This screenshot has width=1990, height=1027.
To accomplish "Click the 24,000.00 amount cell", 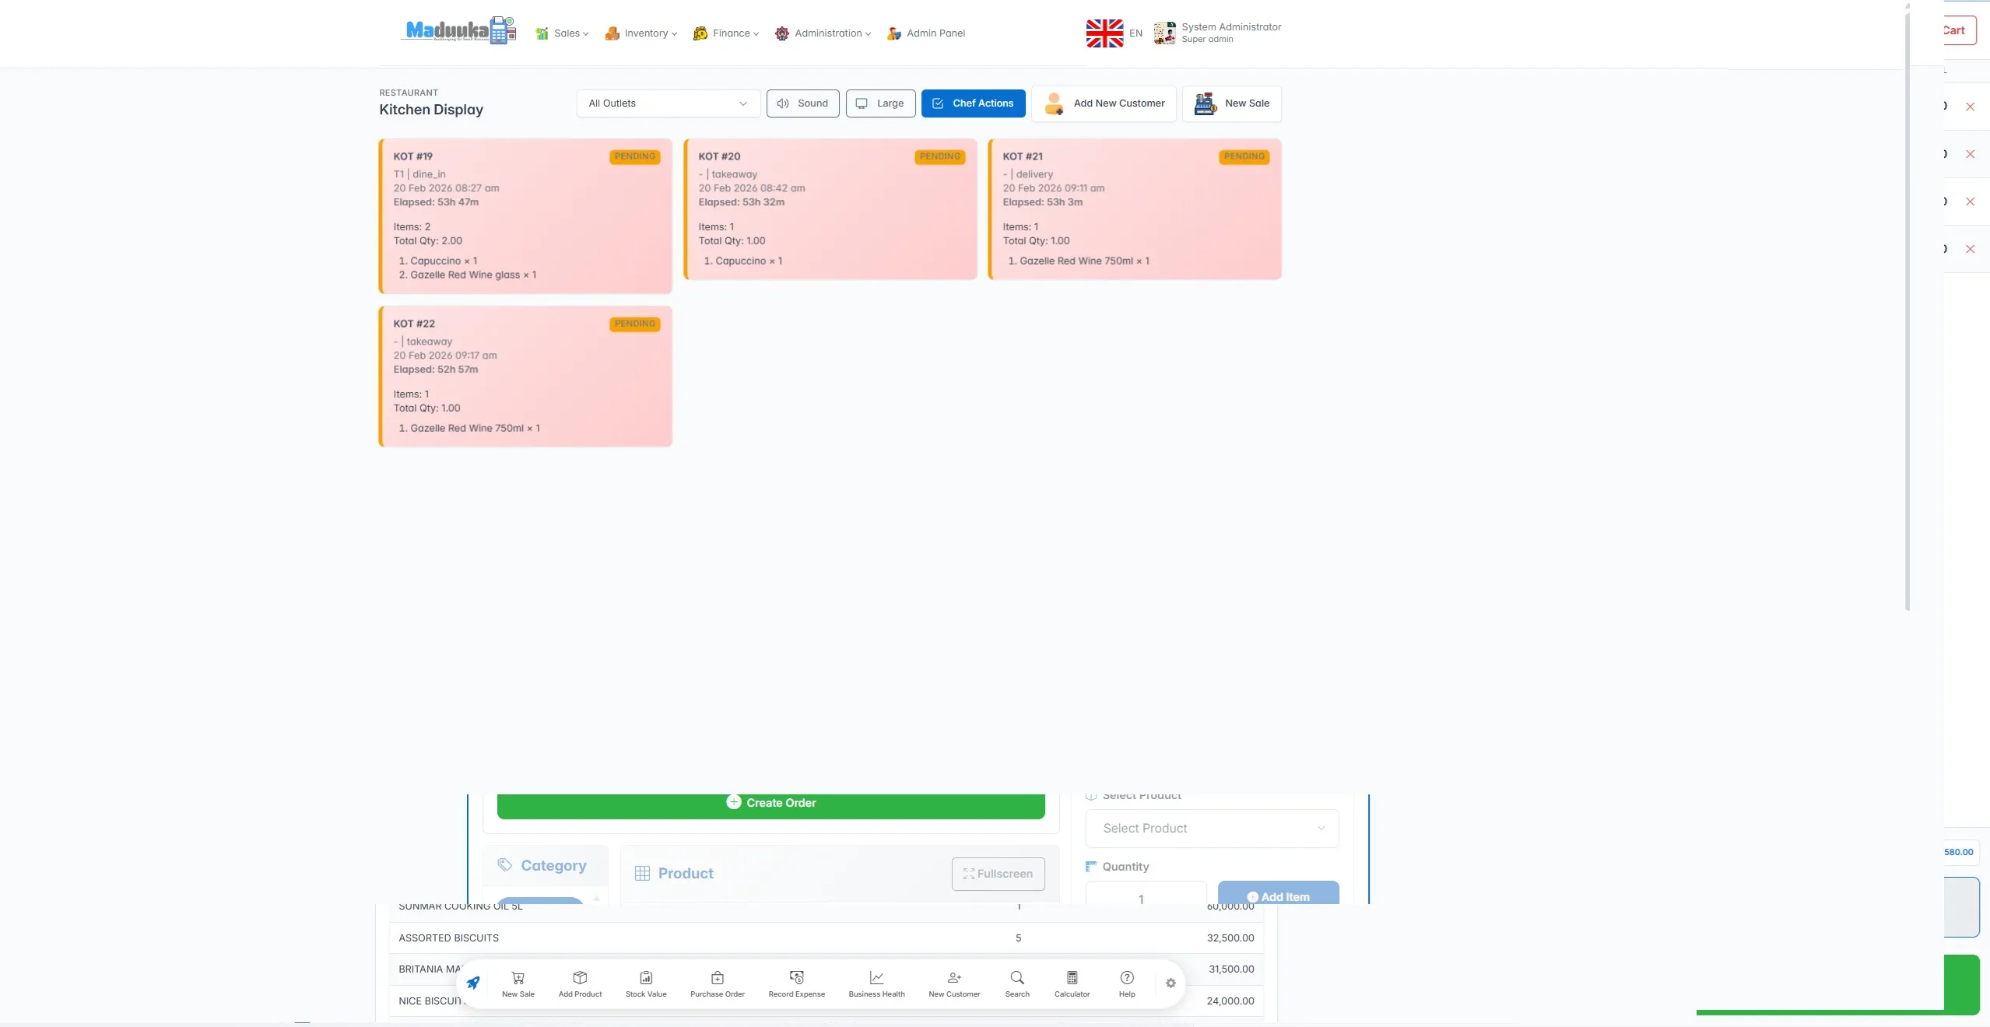I will (x=1230, y=1001).
